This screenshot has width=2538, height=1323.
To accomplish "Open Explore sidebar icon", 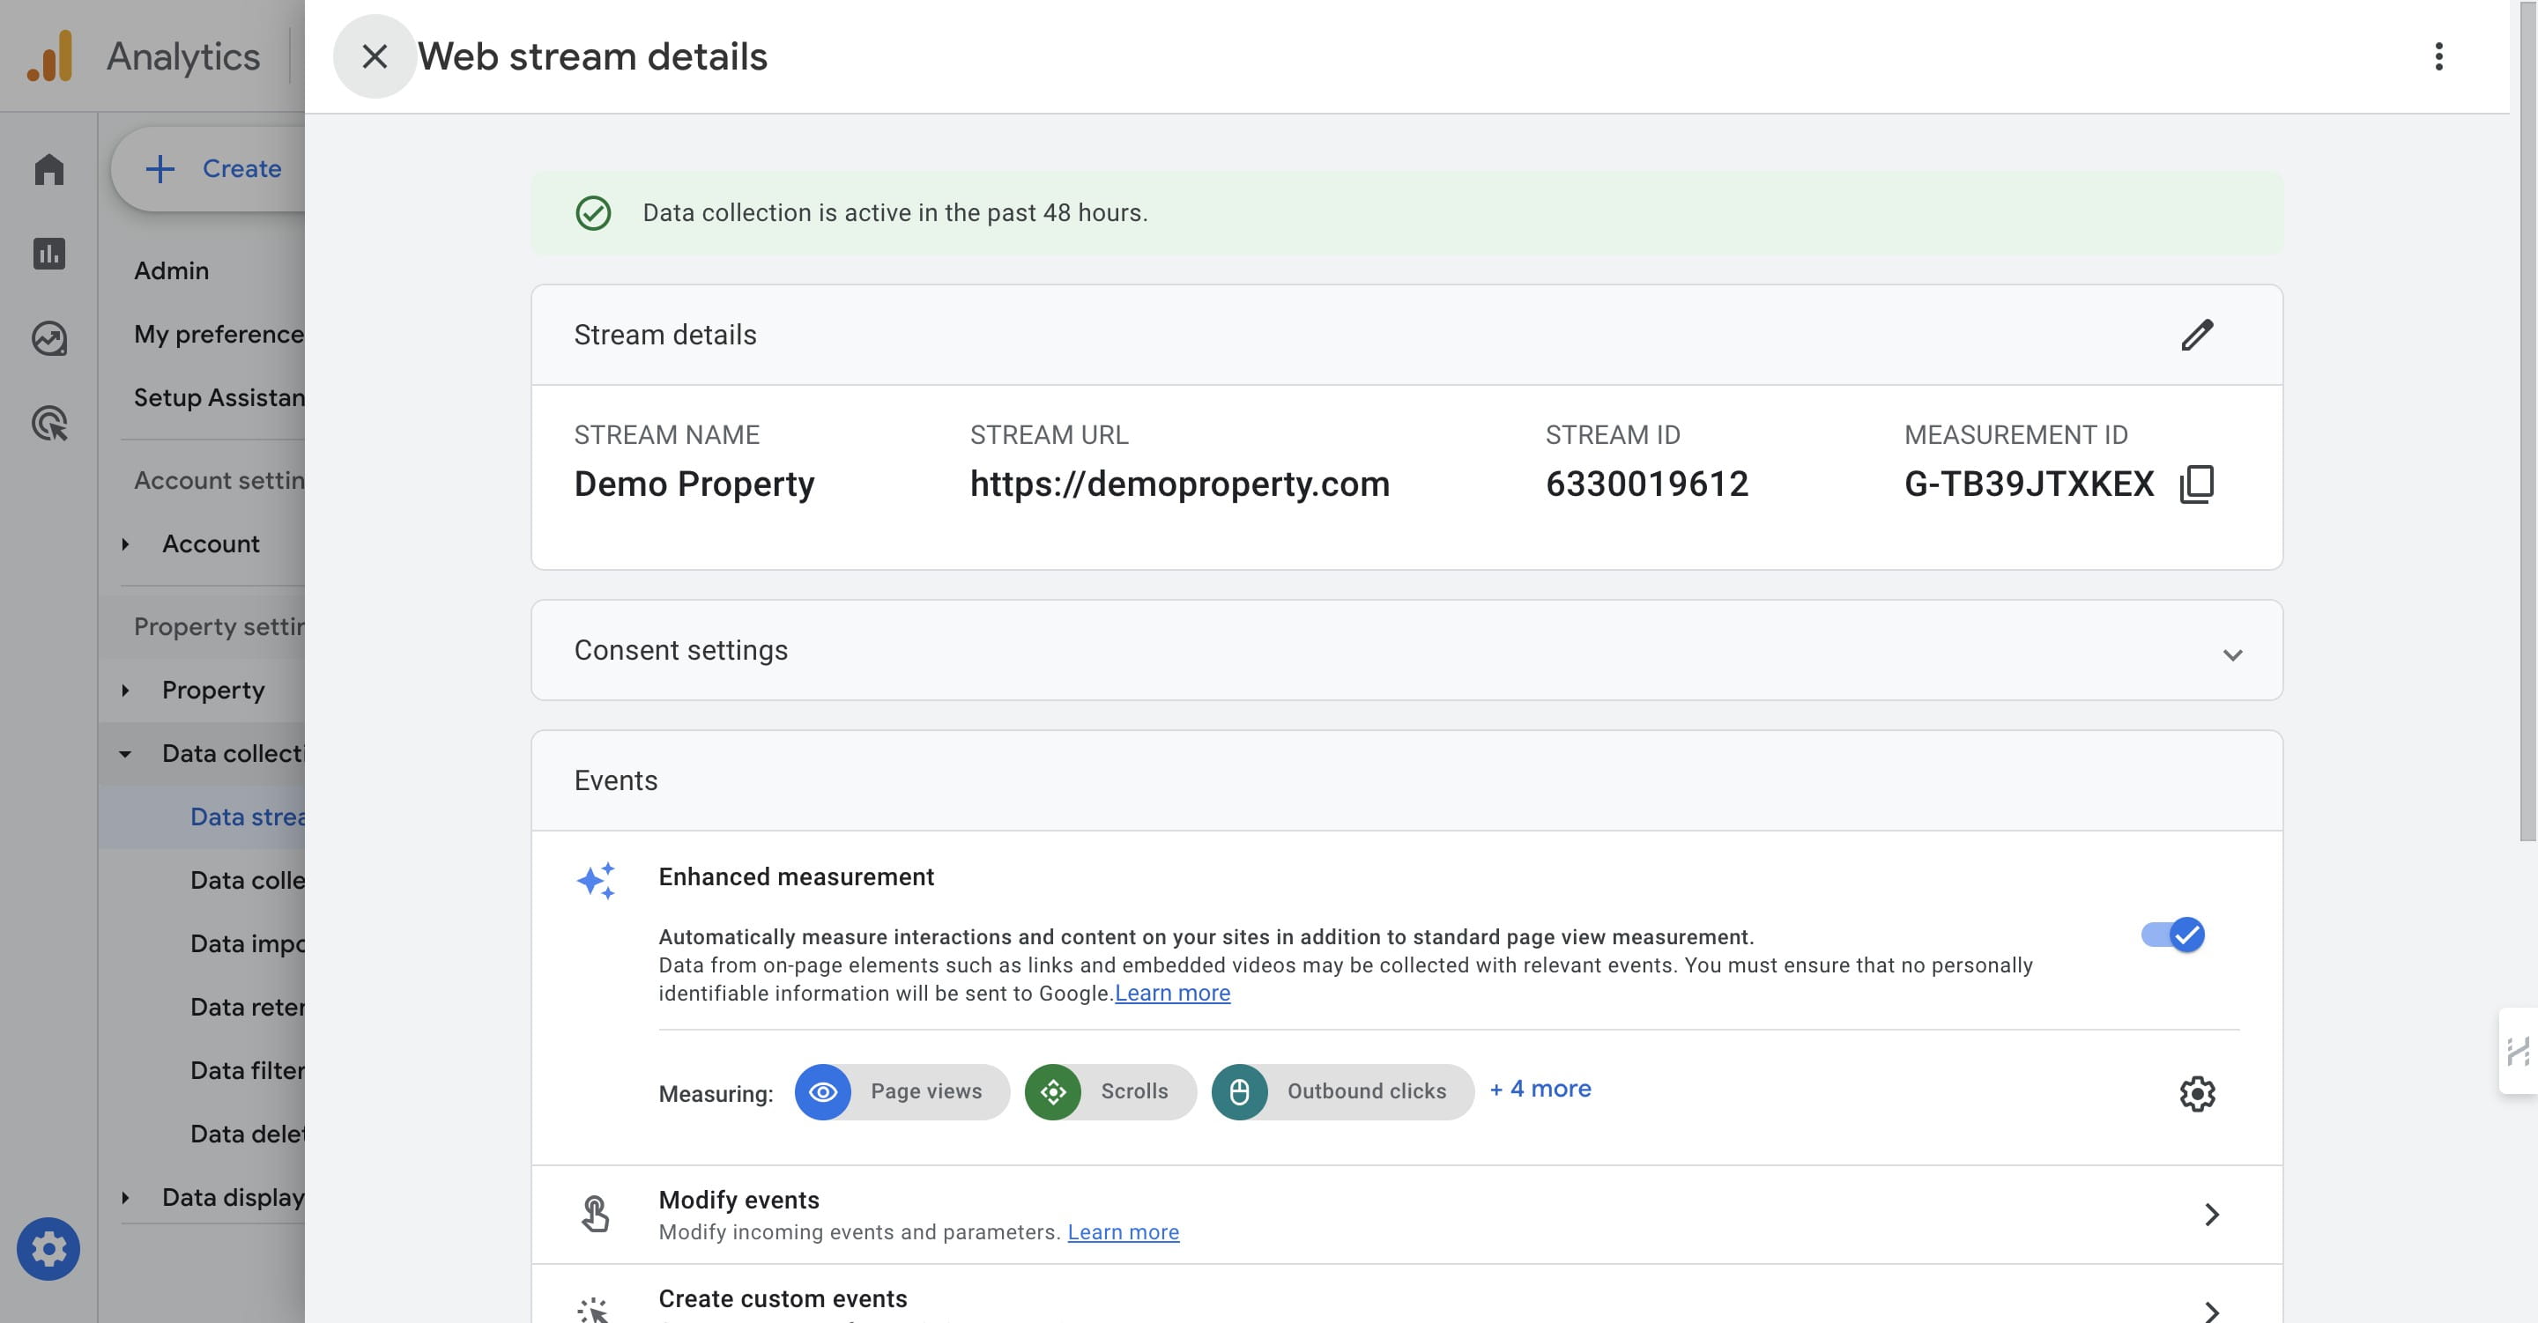I will pos(48,338).
